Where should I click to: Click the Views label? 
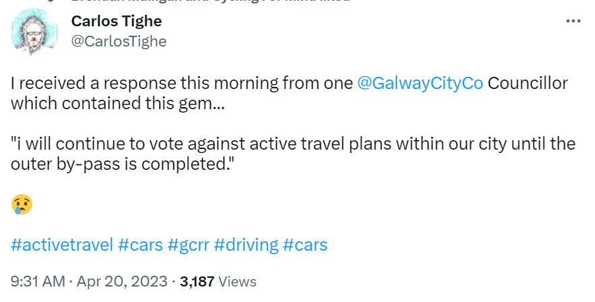point(238,281)
